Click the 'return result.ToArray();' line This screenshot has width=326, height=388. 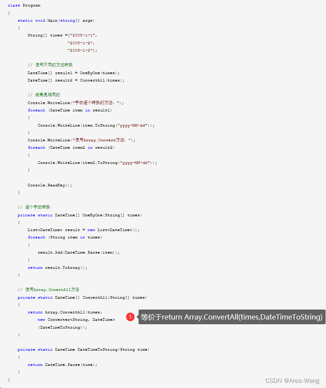[57, 268]
